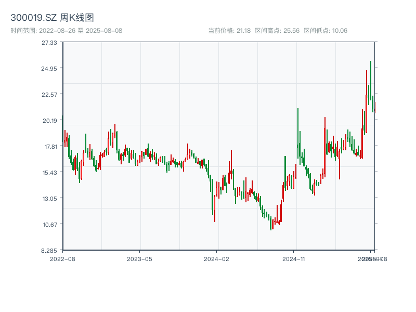
Task: Click the x-axis label 2023-05
Action: tap(139, 259)
